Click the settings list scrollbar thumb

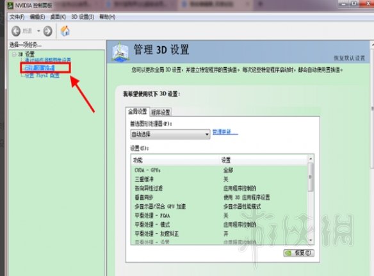point(311,177)
